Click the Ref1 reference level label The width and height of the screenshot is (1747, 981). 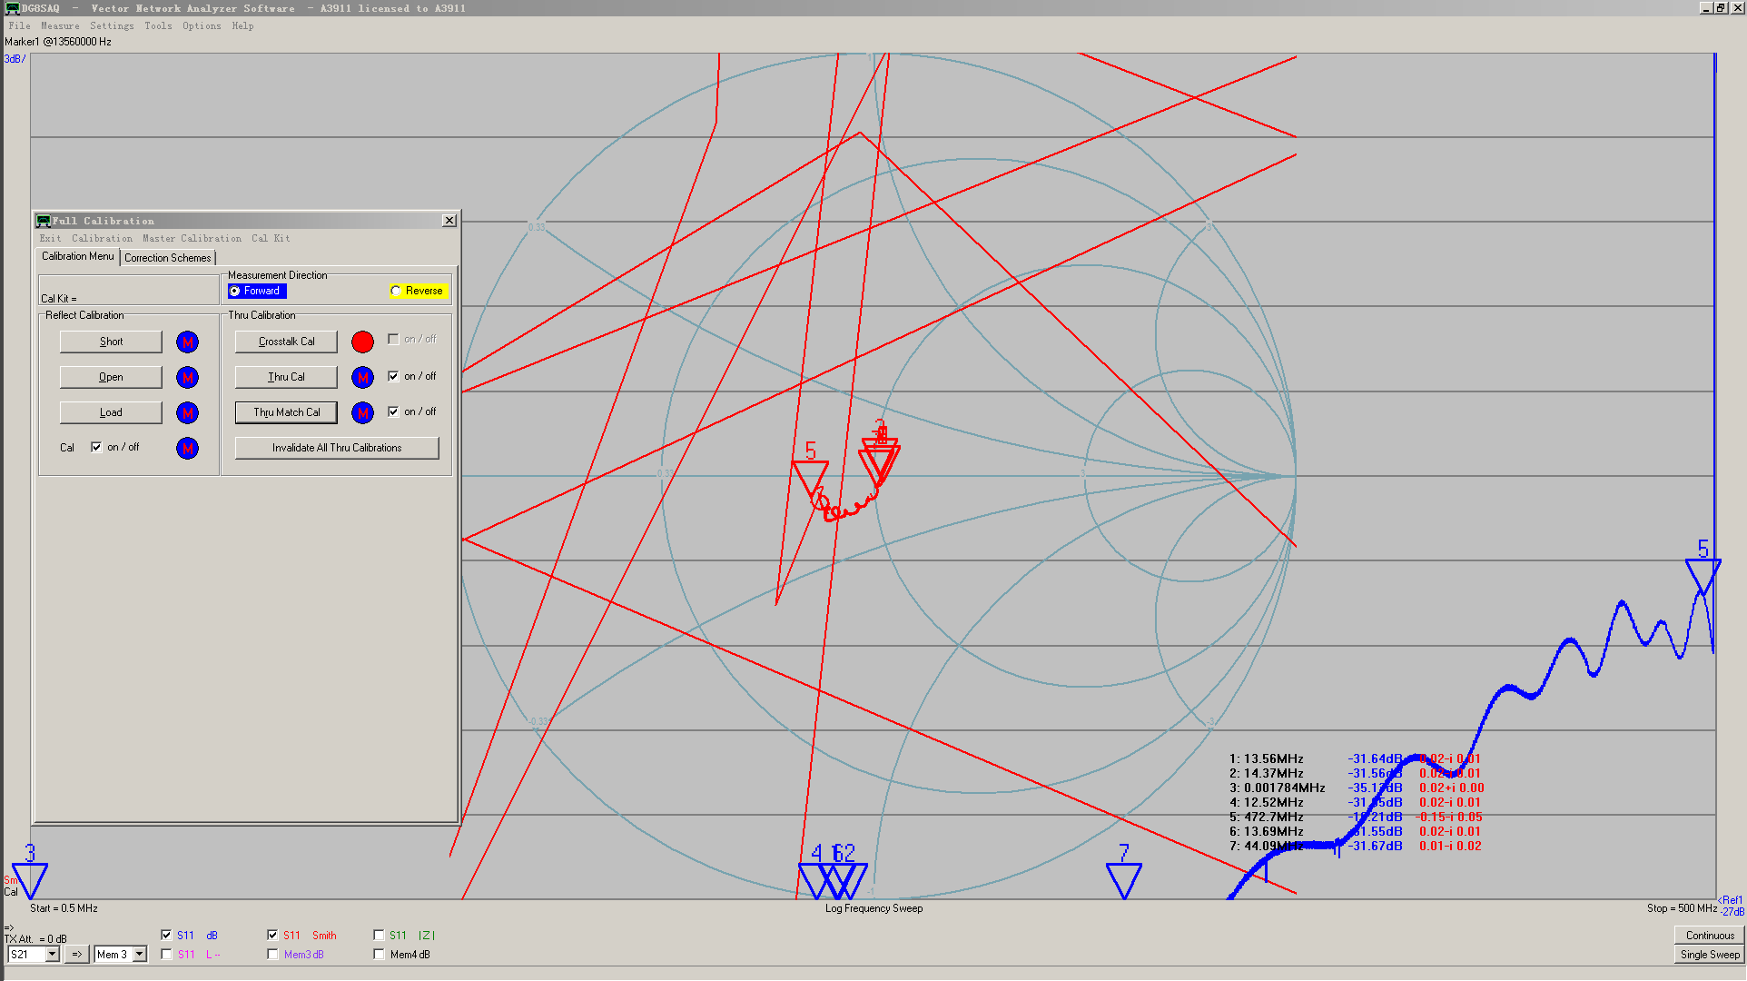tap(1732, 901)
